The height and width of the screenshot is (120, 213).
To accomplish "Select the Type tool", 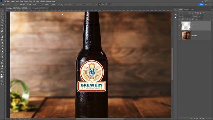I will [2, 57].
